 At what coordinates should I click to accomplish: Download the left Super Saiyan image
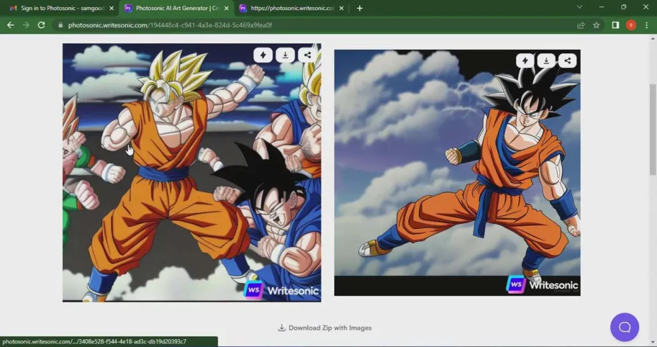tap(285, 55)
